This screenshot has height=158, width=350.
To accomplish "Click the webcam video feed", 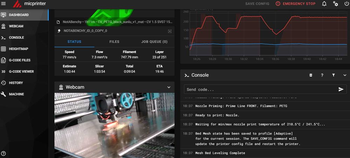I will tap(114, 125).
